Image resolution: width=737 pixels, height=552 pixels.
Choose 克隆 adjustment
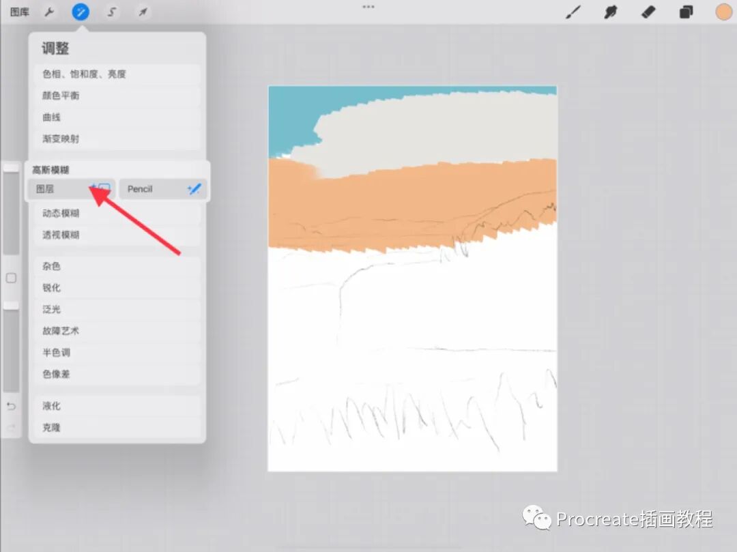(117, 428)
